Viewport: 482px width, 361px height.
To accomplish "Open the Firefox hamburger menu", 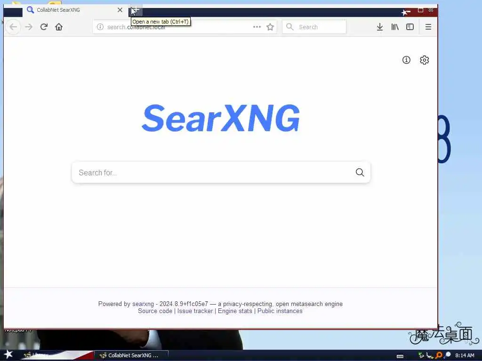I will (428, 27).
